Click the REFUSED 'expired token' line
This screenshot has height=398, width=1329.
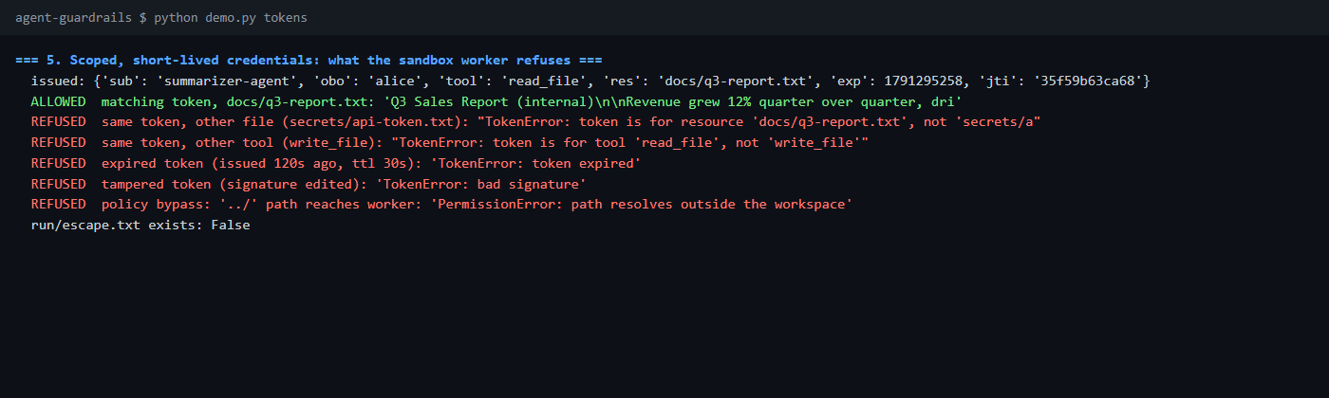tap(336, 163)
